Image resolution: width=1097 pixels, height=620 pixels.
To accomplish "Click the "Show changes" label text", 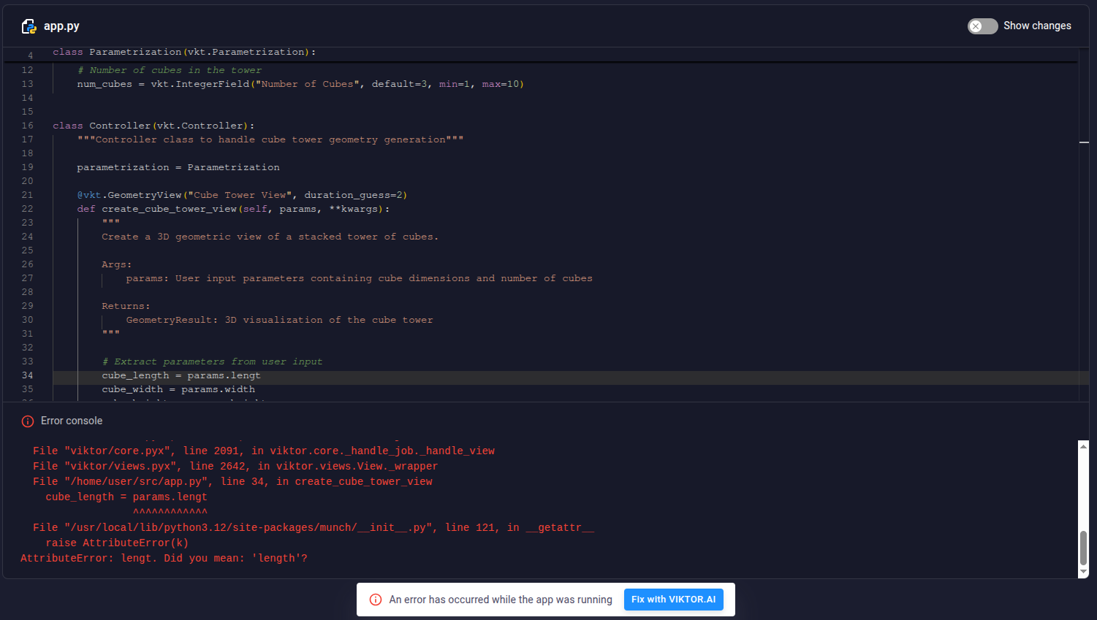I will [x=1037, y=26].
